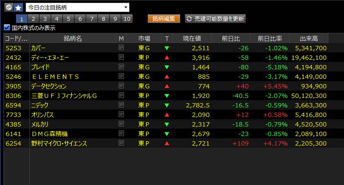Click red up-tick arrow in オリンパス row
Screen dimensions: 344x185
click(x=167, y=114)
